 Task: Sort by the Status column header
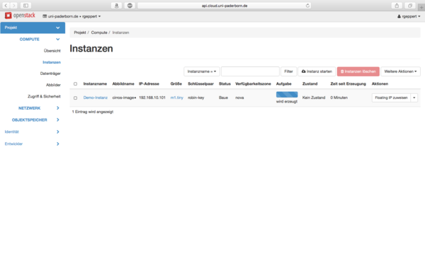225,84
